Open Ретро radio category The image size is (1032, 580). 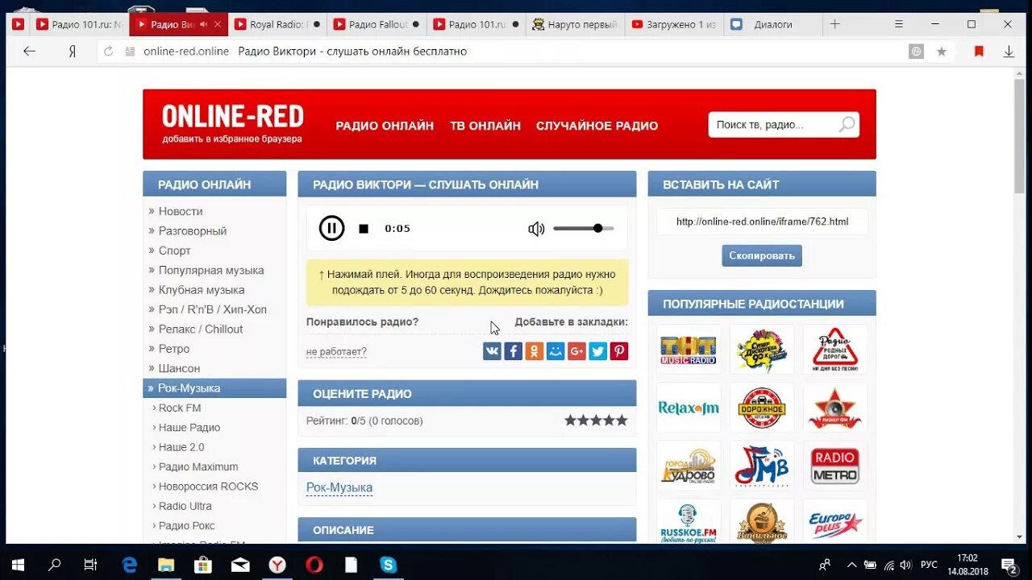pos(174,349)
